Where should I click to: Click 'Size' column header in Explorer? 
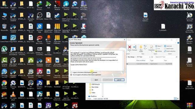[x=165, y=61]
